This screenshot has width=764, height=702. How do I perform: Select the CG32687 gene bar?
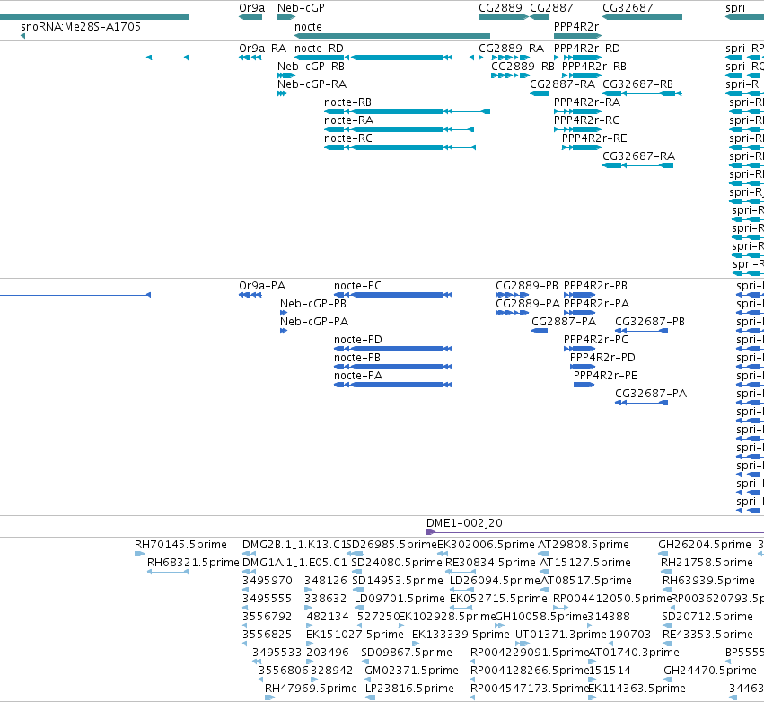(642, 17)
